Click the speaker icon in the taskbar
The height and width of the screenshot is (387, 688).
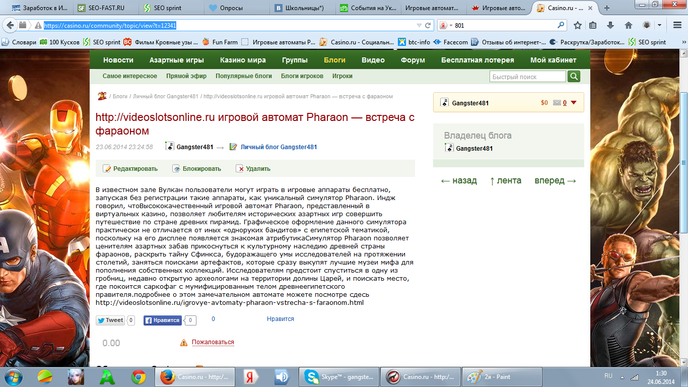[x=281, y=376]
